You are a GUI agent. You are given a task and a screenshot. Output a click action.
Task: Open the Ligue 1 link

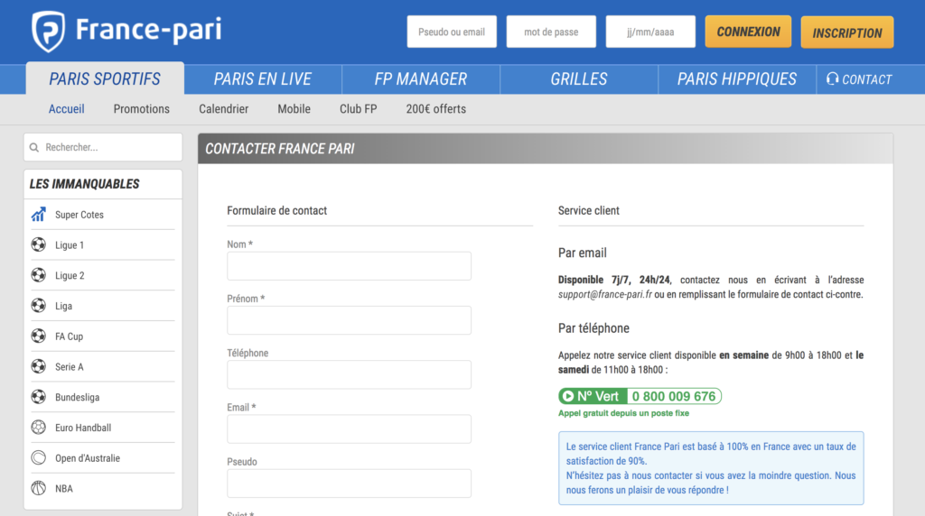point(70,245)
